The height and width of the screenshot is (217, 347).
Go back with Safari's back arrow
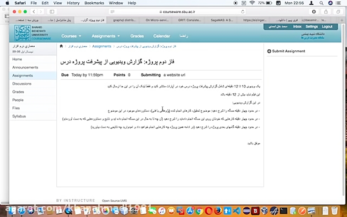coord(34,12)
